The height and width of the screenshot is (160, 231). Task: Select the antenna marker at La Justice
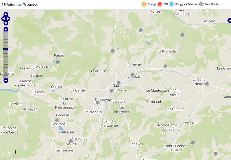pyautogui.click(x=132, y=75)
